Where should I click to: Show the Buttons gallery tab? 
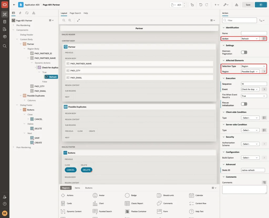coord(89,188)
